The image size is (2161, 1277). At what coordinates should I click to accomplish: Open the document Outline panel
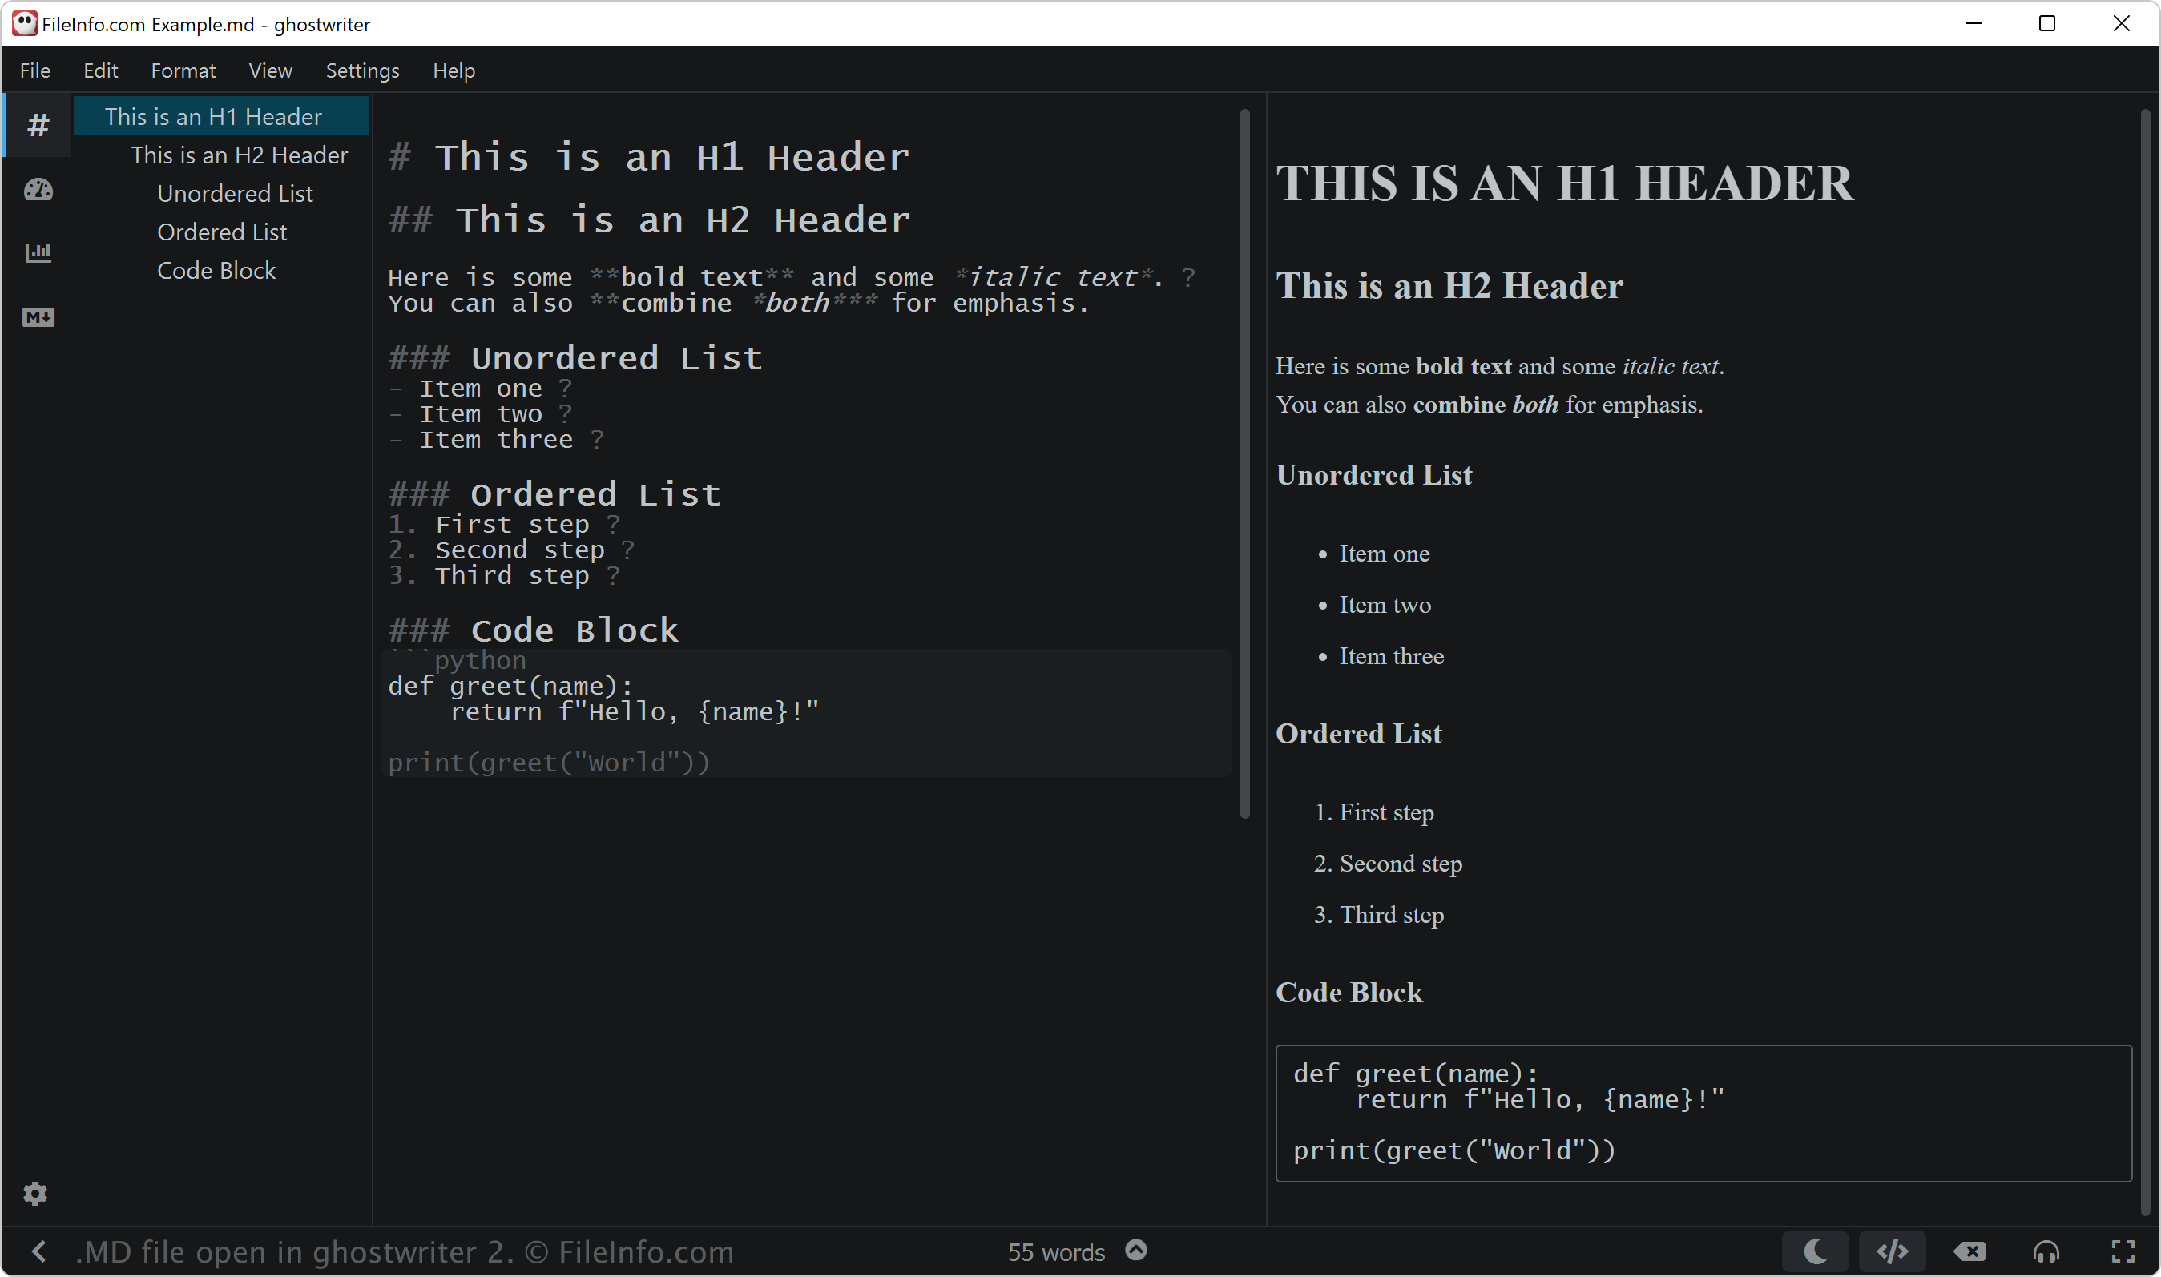click(x=36, y=124)
